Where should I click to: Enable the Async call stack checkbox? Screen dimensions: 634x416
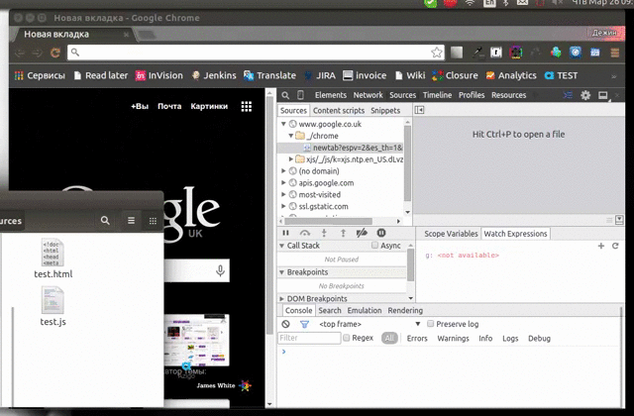pyautogui.click(x=374, y=246)
